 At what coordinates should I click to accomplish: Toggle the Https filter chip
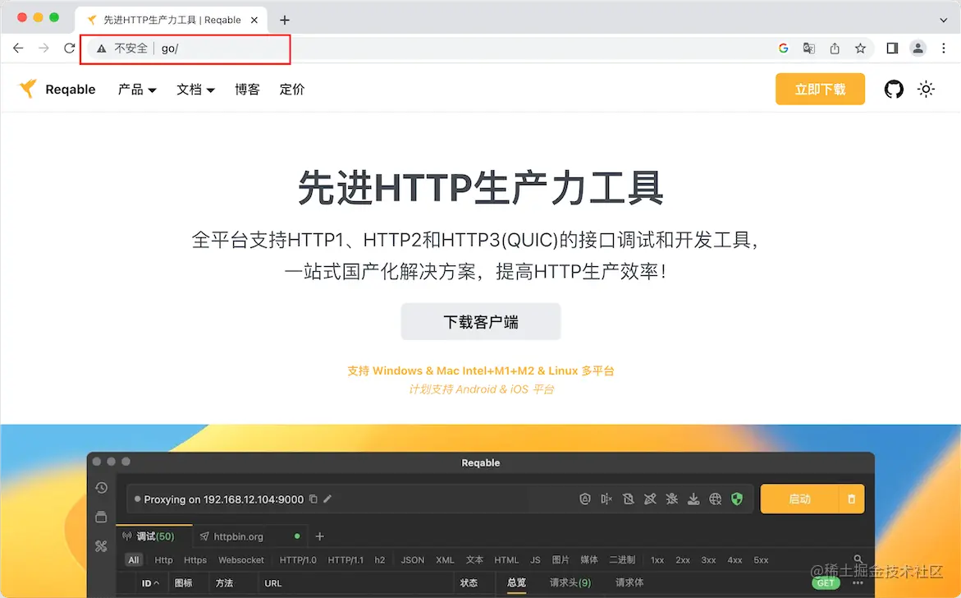pyautogui.click(x=194, y=560)
